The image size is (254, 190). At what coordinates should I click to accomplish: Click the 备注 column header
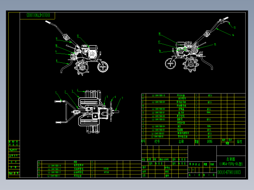[x=239, y=142]
